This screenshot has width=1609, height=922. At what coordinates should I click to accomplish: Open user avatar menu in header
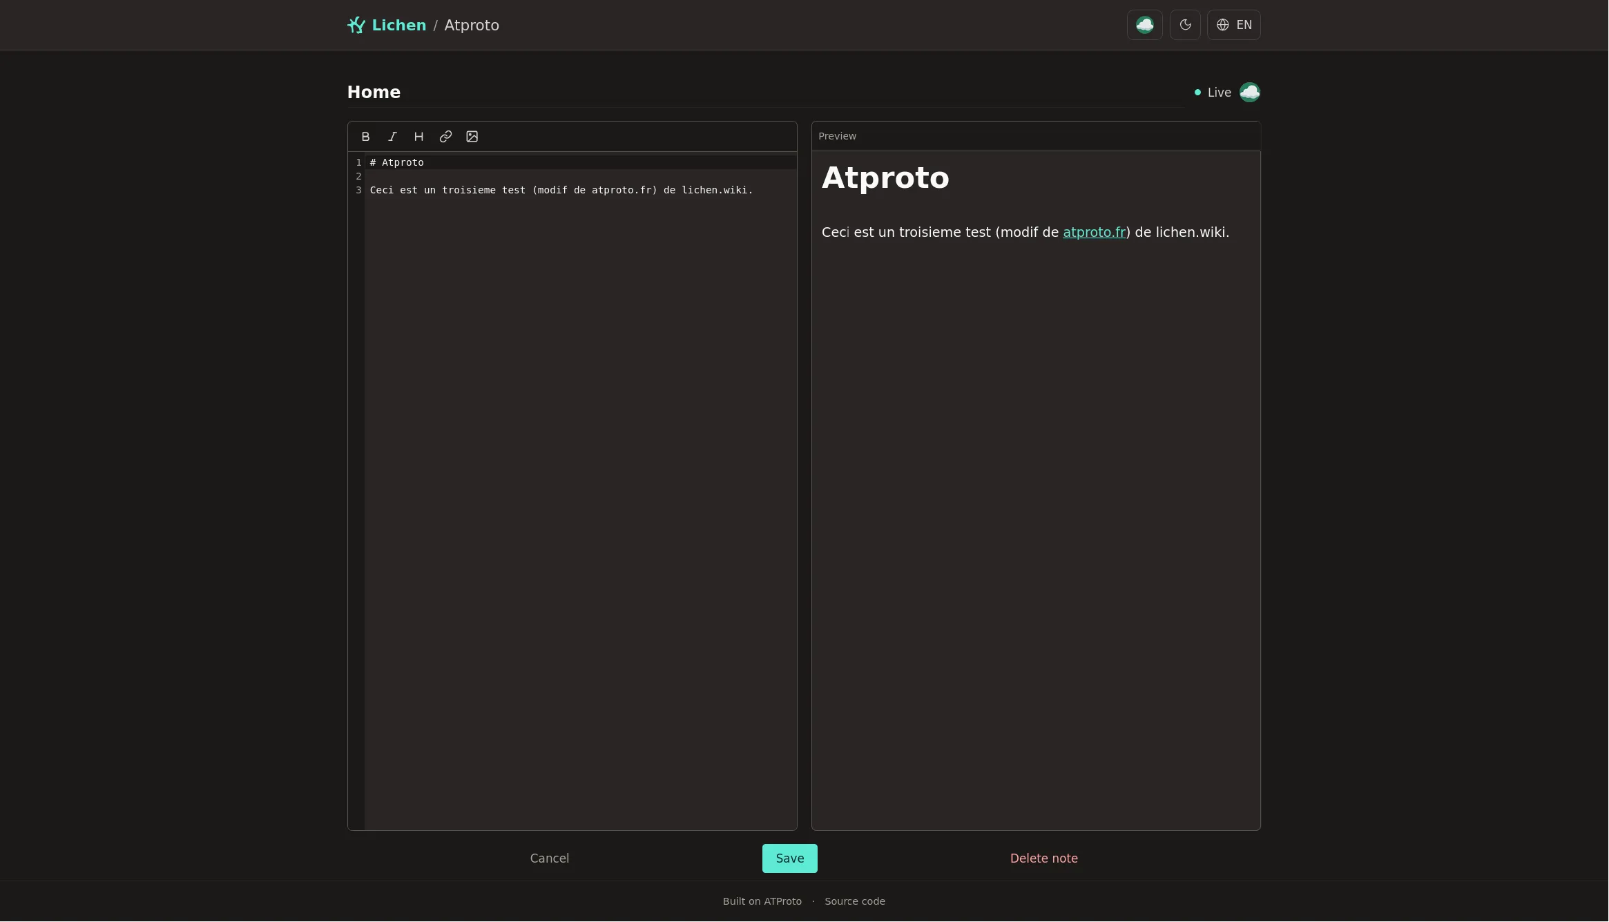click(x=1145, y=25)
